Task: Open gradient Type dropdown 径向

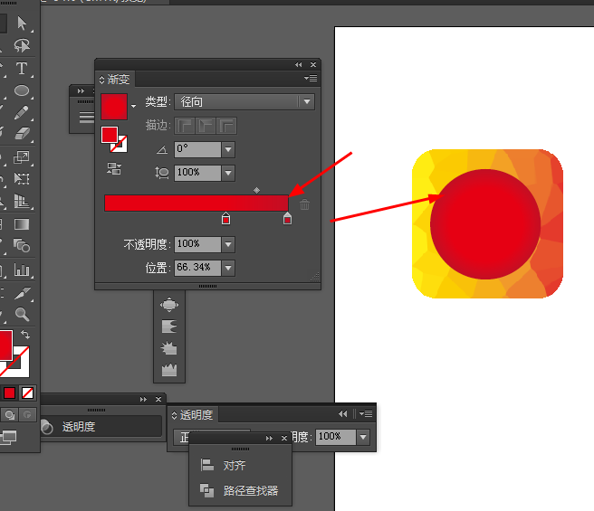Action: 244,102
